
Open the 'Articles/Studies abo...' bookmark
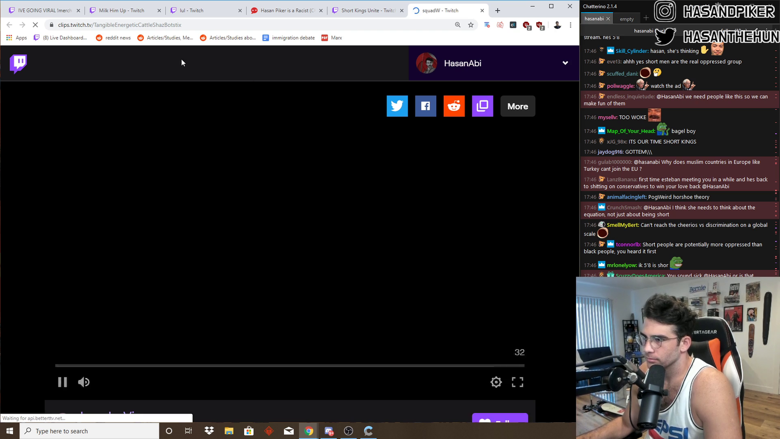[228, 38]
